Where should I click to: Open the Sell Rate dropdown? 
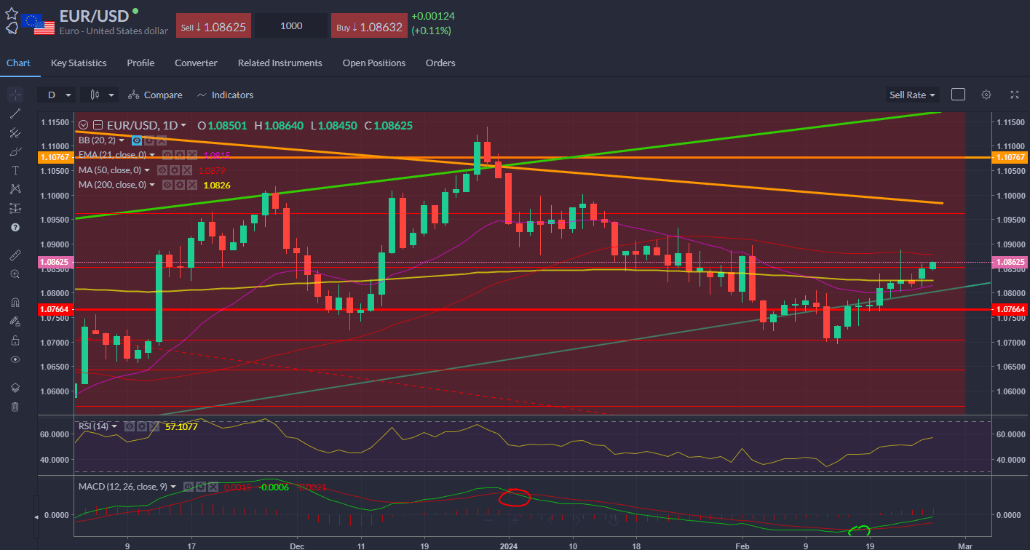pyautogui.click(x=912, y=95)
